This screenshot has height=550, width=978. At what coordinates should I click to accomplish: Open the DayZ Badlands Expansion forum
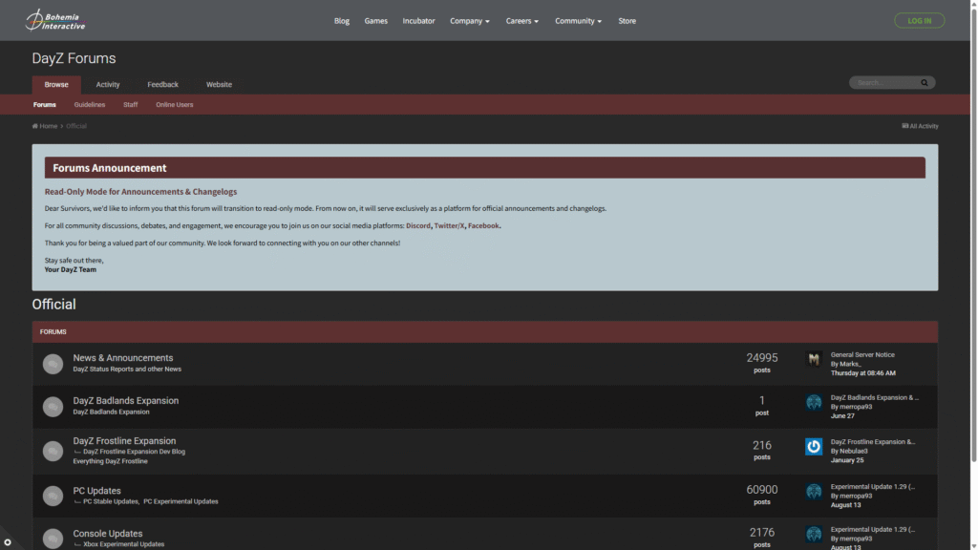(x=125, y=400)
